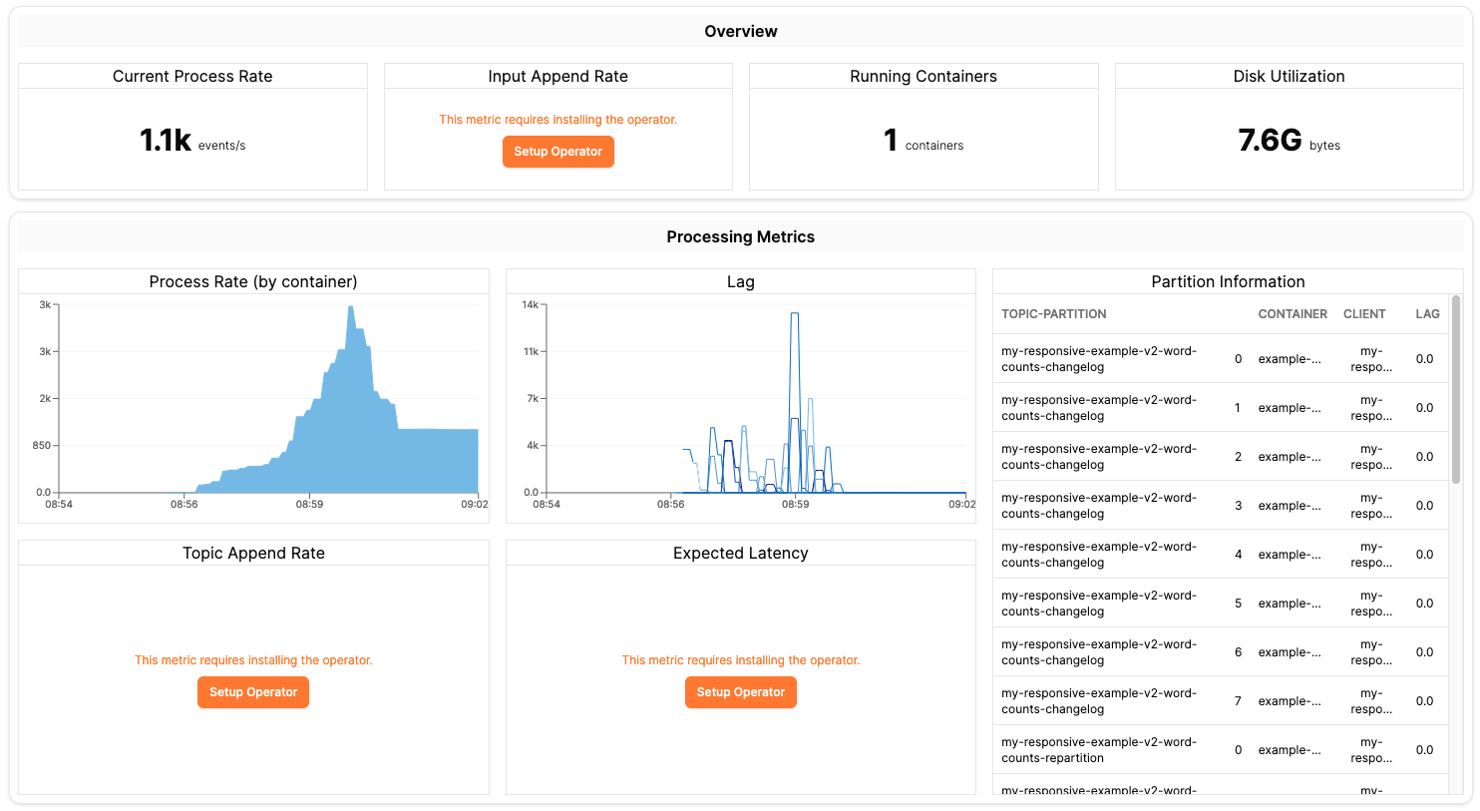Click the Overview section heading
The image size is (1480, 811).
[x=741, y=31]
